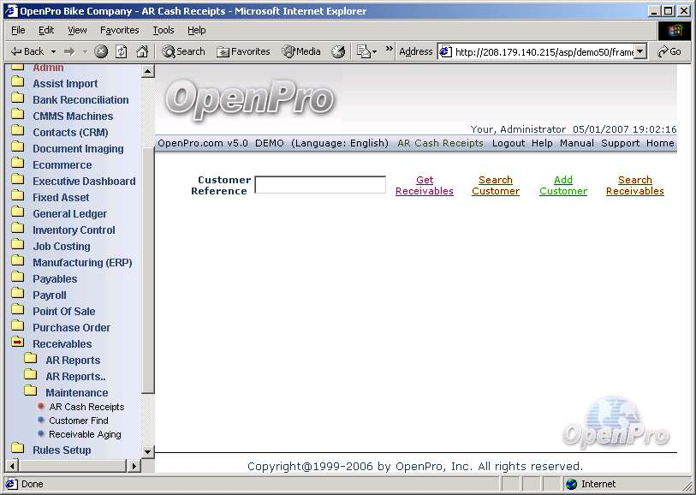Click the History icon in toolbar
Image resolution: width=696 pixels, height=495 pixels.
pyautogui.click(x=338, y=51)
